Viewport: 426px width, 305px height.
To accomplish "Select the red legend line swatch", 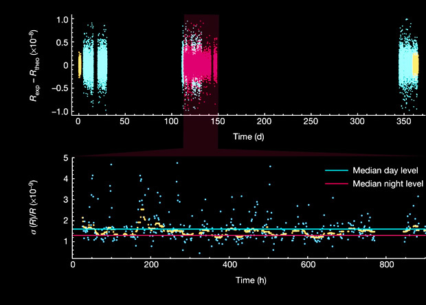I will (x=336, y=184).
